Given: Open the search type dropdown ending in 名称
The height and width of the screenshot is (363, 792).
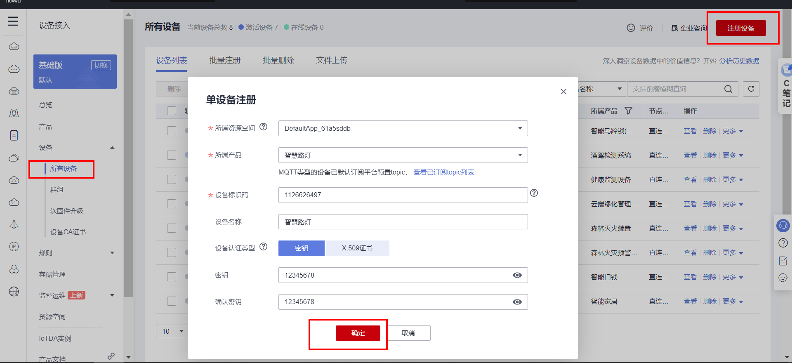Looking at the screenshot, I should 601,89.
